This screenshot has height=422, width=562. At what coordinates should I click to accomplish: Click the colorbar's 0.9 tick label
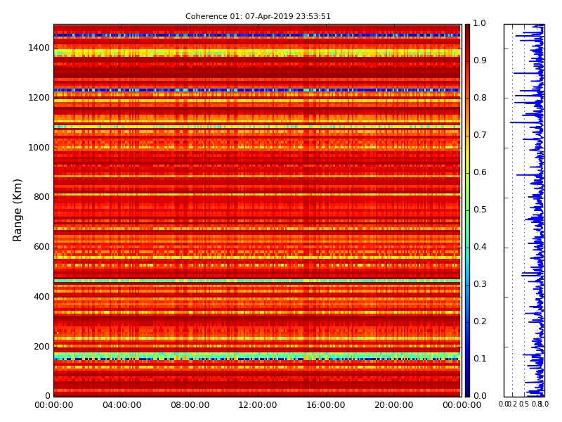click(480, 60)
